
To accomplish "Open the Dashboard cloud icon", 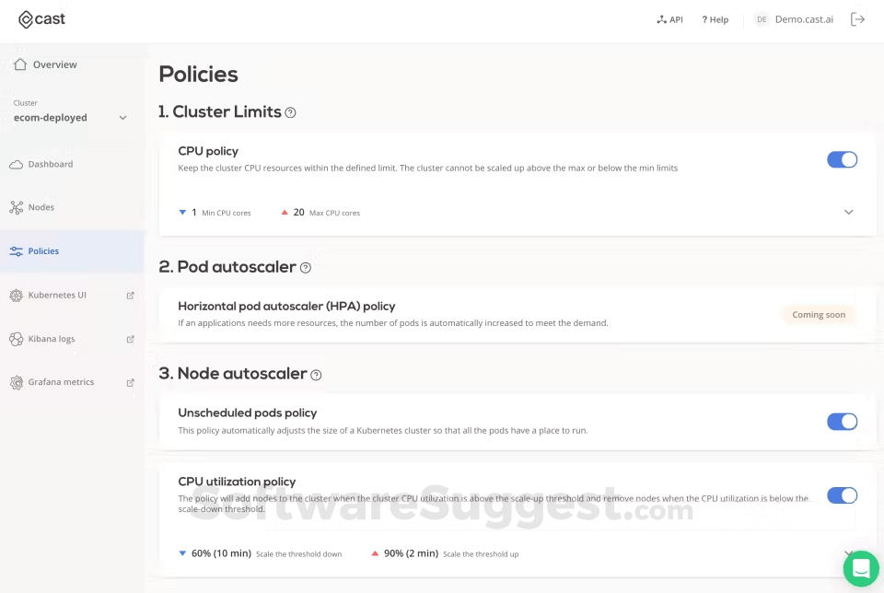I will point(17,164).
